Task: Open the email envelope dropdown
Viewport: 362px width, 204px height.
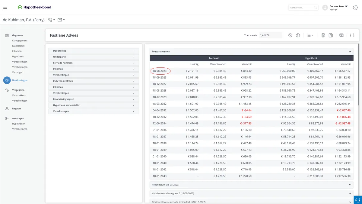Action: 61,20
